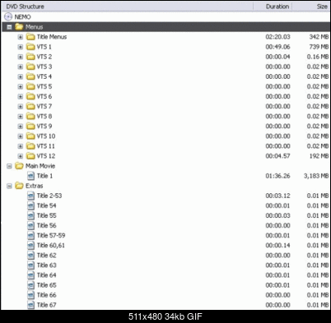This screenshot has width=331, height=323.
Task: Click the Menus open folder icon
Action: point(19,26)
